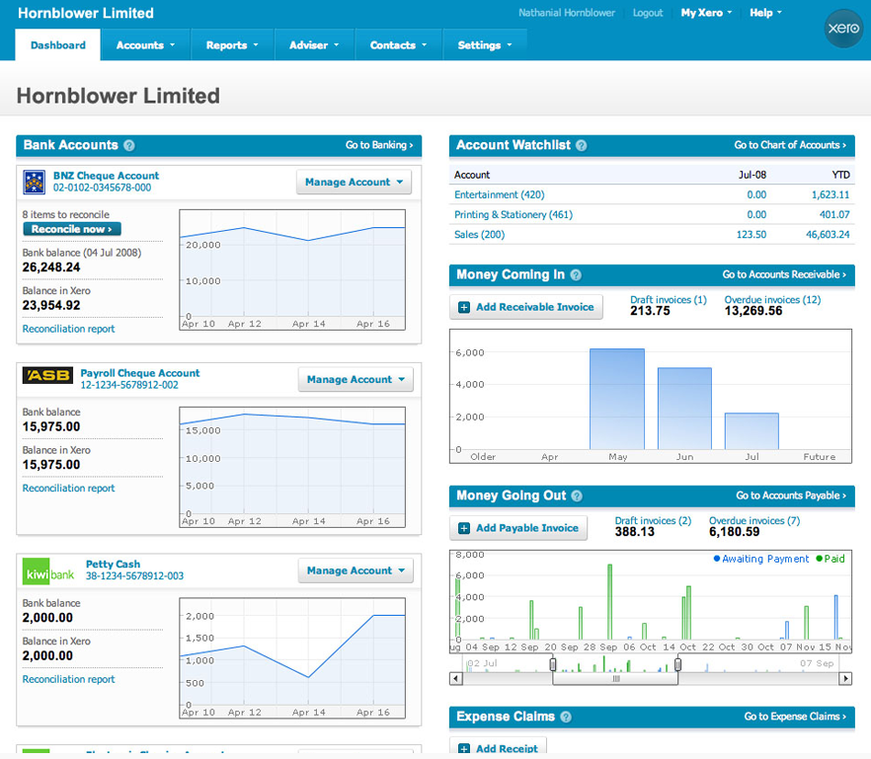
Task: Open Petty Cash Reconciliation report
Action: 68,680
